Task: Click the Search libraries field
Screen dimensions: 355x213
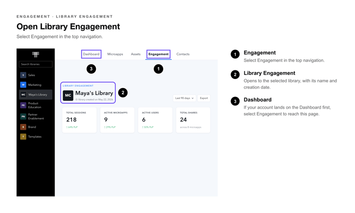Action: pyautogui.click(x=35, y=64)
